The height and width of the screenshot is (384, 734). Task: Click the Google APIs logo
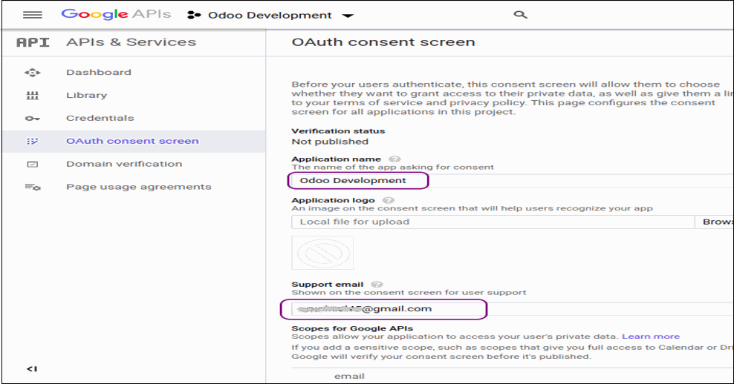pos(116,14)
